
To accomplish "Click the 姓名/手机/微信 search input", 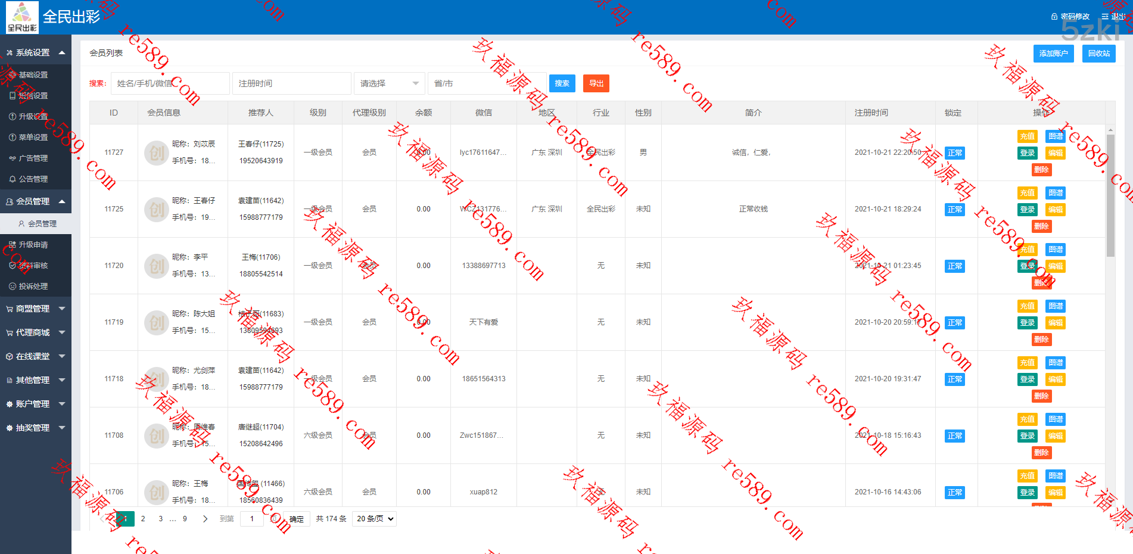I will click(x=170, y=83).
